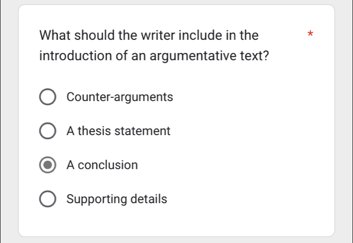Screen dimensions: 353x243
Task: Click the word 'What' starting the question
Action: pyautogui.click(x=56, y=36)
